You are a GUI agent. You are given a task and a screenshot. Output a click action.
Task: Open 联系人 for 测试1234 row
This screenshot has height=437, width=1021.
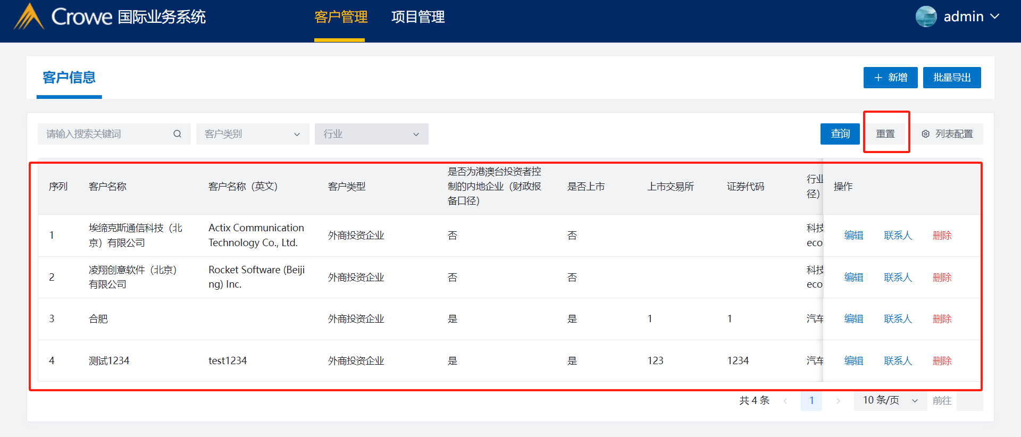[898, 361]
